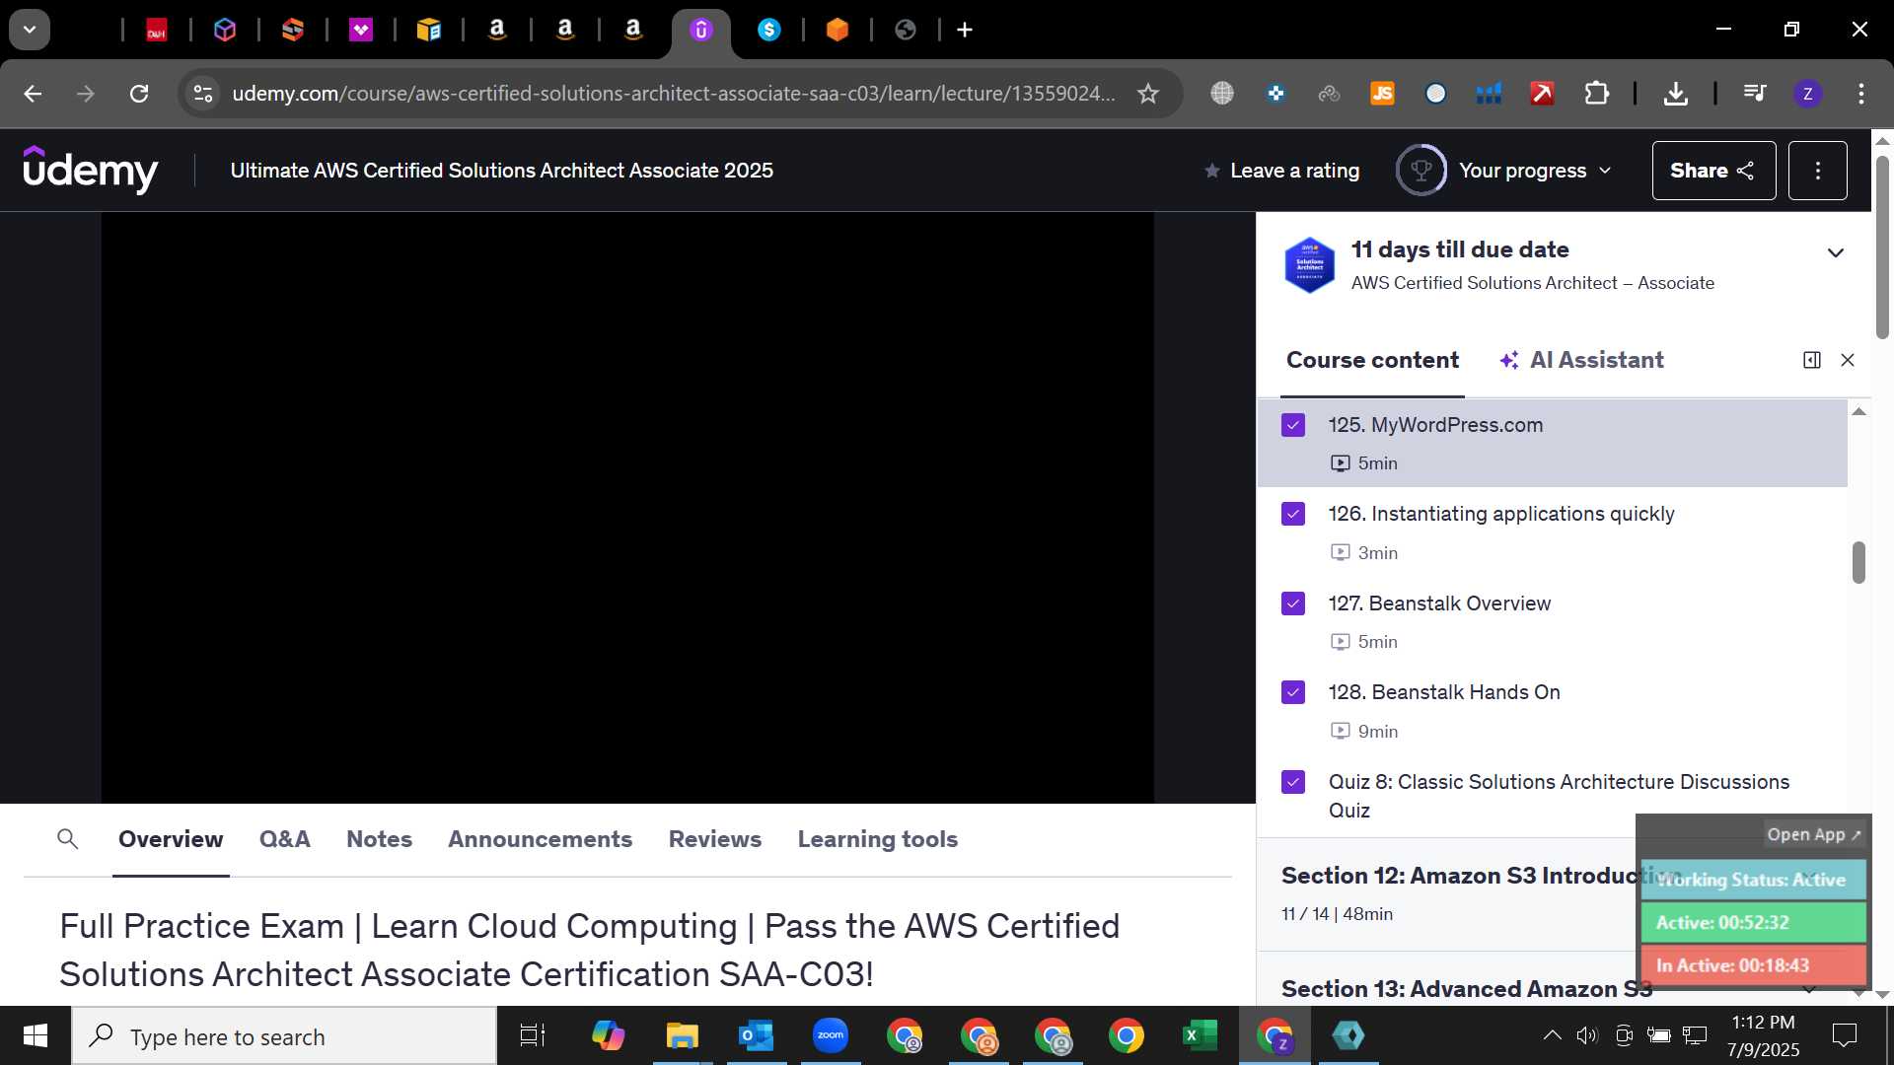Collapse the due date banner chevron

(1836, 253)
